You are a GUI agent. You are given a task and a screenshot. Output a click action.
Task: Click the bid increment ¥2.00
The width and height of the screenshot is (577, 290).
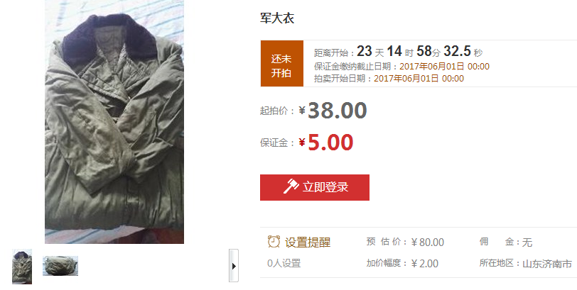click(x=424, y=264)
